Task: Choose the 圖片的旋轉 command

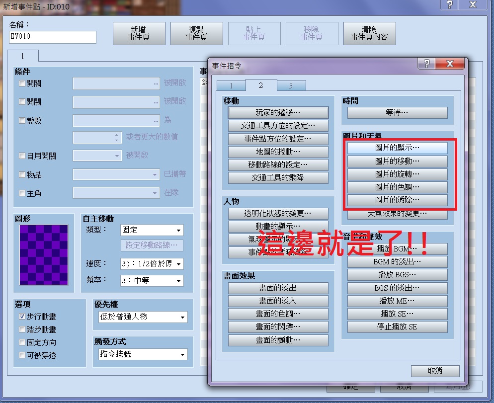Action: (x=397, y=174)
